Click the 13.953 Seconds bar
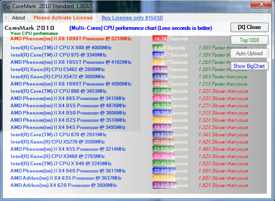 click(x=160, y=77)
